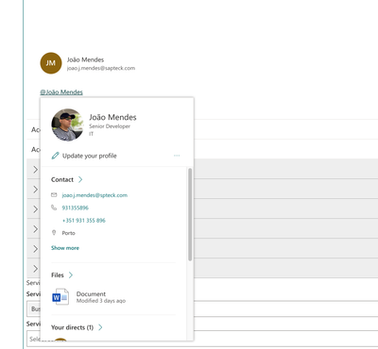
Task: Click João Mendes profile photo in card
Action: (x=67, y=125)
